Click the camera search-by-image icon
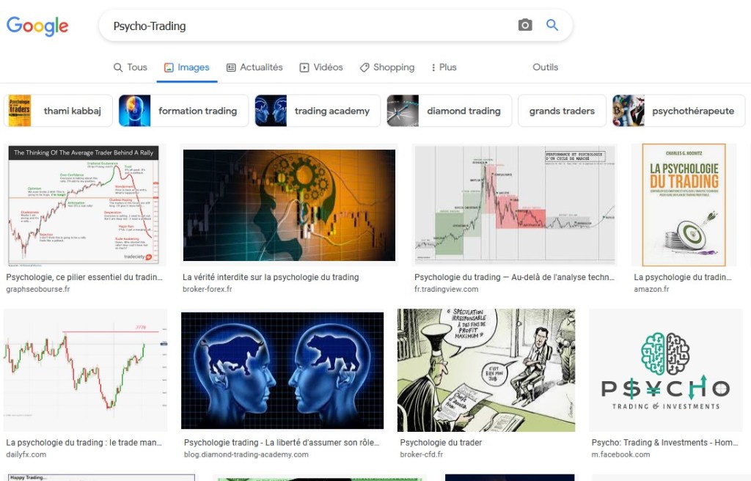The height and width of the screenshot is (481, 751). [x=525, y=25]
